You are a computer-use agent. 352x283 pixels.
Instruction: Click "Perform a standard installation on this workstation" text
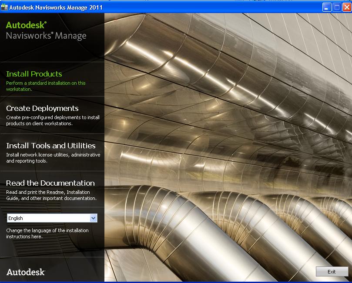[x=46, y=86]
